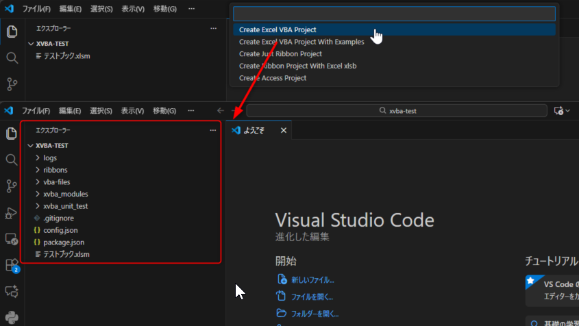The width and height of the screenshot is (579, 326).
Task: Click Explorer files icon in lower window
Action: coord(12,134)
